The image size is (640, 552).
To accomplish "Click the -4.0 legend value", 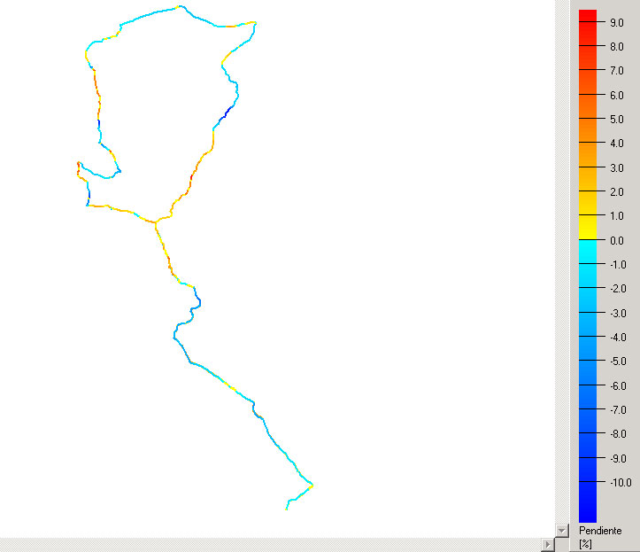I will tap(618, 338).
